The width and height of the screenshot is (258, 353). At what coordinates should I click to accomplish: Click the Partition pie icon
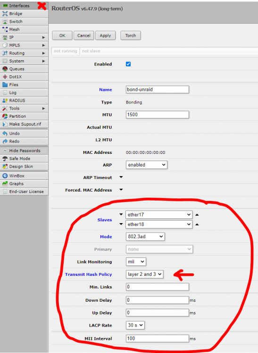pyautogui.click(x=5, y=116)
